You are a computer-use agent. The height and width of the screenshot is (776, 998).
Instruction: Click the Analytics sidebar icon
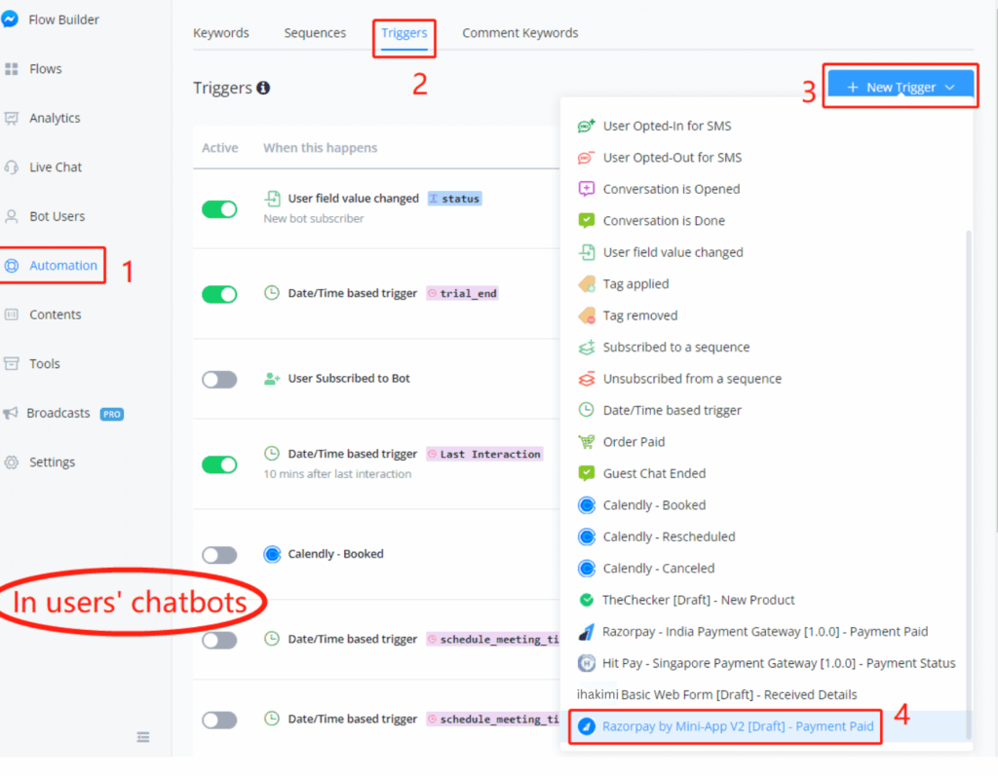[12, 118]
